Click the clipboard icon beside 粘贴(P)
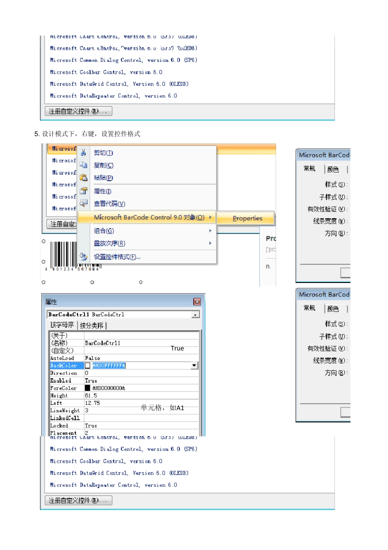The height and width of the screenshot is (550, 388). (x=83, y=177)
